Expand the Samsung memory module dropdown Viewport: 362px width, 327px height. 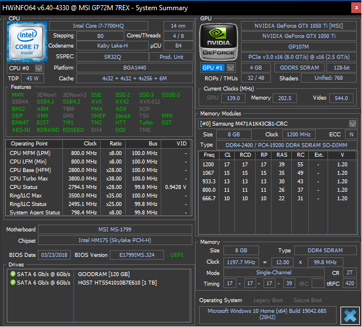tap(352, 124)
